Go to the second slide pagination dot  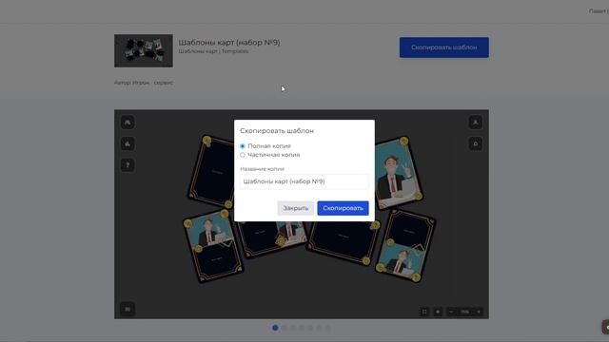click(x=284, y=328)
